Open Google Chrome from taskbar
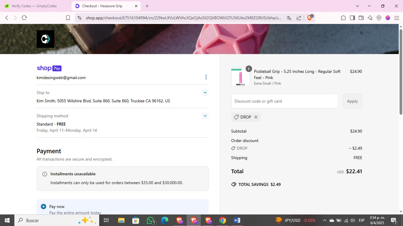Screen dimensions: 403x226 click(x=223, y=220)
